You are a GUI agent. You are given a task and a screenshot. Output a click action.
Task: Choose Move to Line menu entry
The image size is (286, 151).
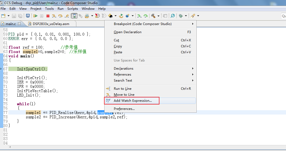[154, 94]
